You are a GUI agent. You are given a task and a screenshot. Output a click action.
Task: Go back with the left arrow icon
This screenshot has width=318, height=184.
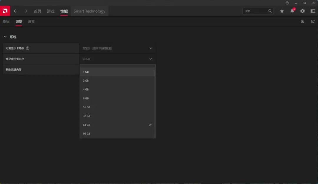point(15,11)
